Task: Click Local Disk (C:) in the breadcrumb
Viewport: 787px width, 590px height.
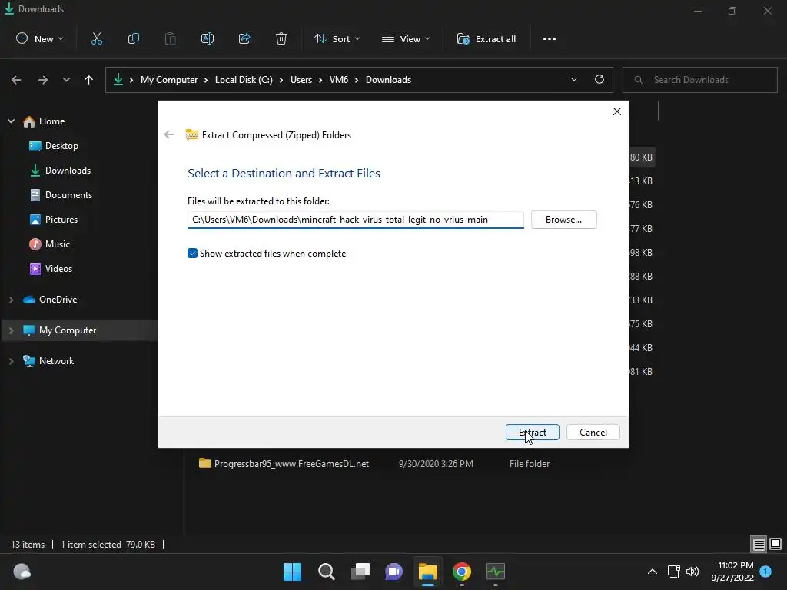Action: 244,80
